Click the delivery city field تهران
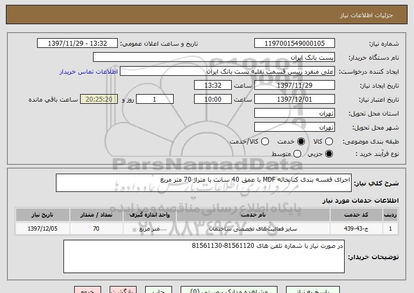 pyautogui.click(x=295, y=127)
